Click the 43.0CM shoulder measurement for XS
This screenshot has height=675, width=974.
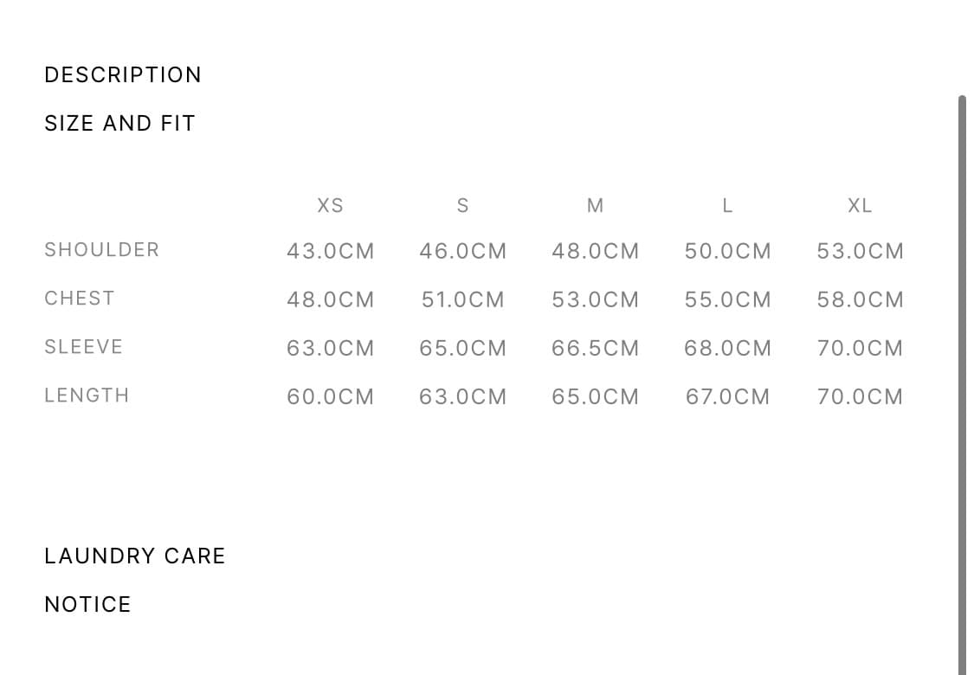(331, 252)
